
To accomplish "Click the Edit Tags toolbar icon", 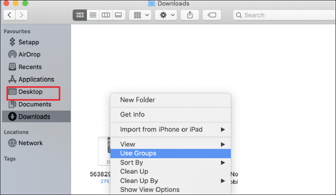I will tap(211, 15).
